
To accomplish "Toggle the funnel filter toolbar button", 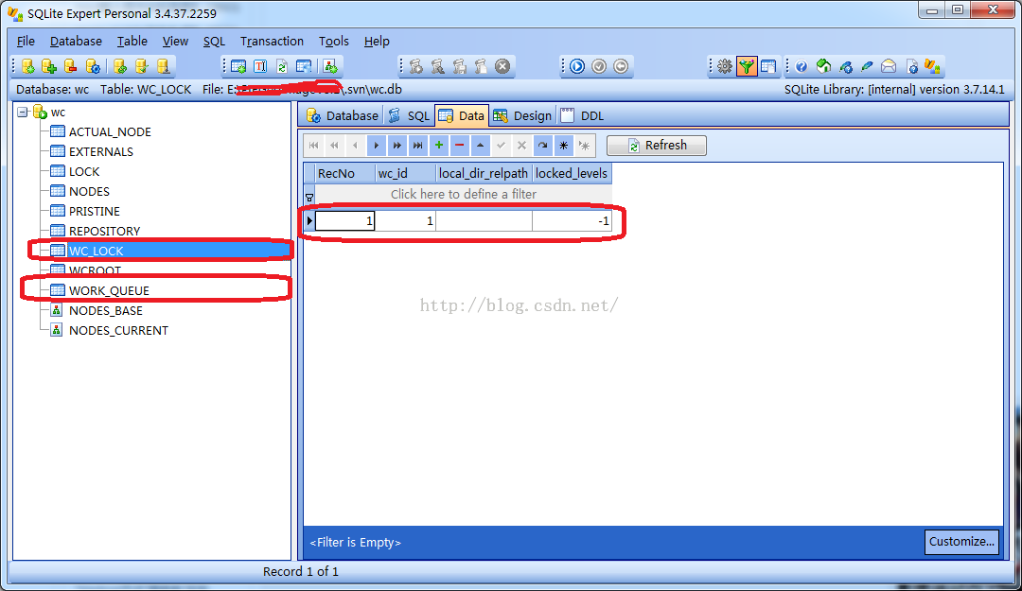I will [x=747, y=66].
